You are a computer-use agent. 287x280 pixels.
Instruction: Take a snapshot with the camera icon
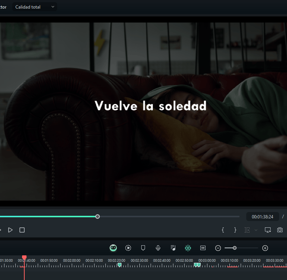click(280, 230)
